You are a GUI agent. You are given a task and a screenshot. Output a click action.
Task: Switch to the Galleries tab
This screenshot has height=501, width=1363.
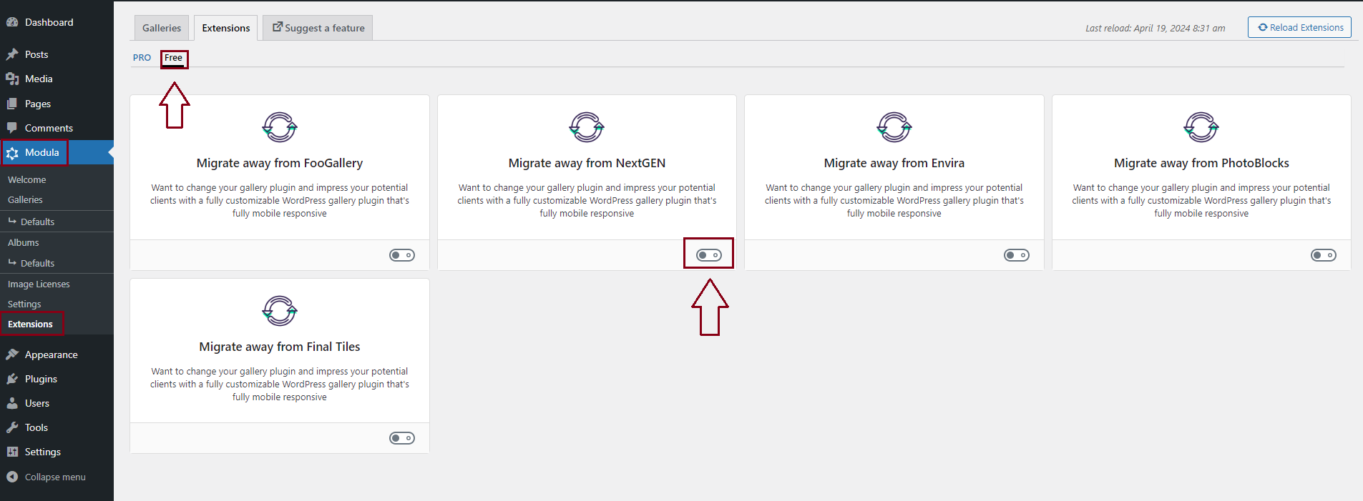(162, 28)
